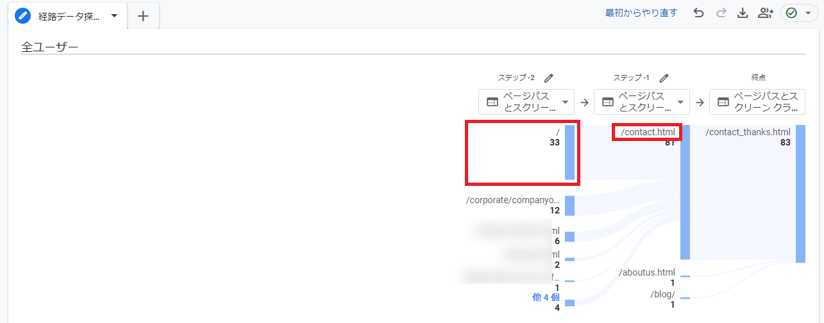Click the undo arrow icon
Viewport: 824px width, 323px height.
tap(699, 13)
